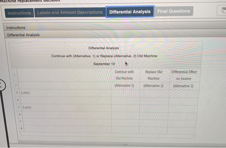
Task: Click row 7 Replace Old Machine cell
Action: 153,123
